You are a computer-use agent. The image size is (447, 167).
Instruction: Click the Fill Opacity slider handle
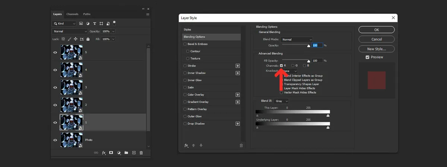pyautogui.click(x=308, y=61)
